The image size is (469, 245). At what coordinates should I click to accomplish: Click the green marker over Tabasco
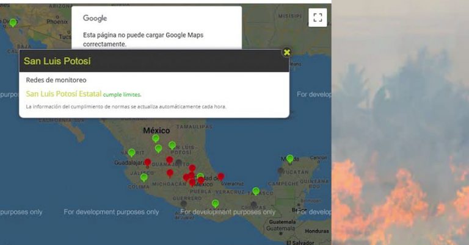(256, 191)
